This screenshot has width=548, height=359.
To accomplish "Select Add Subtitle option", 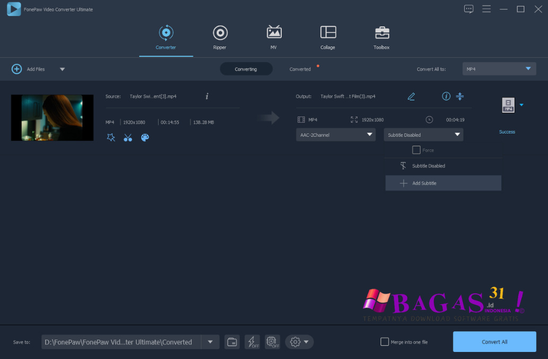I will coord(443,183).
